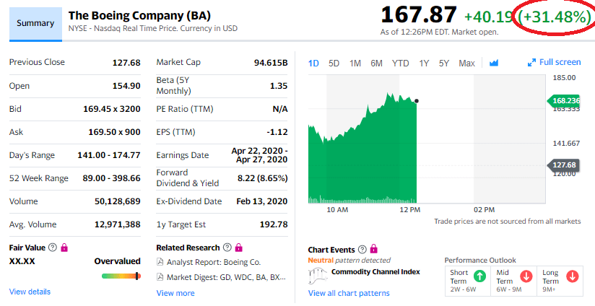
Task: Click the Ask value 169.50 x 900
Action: coord(115,132)
